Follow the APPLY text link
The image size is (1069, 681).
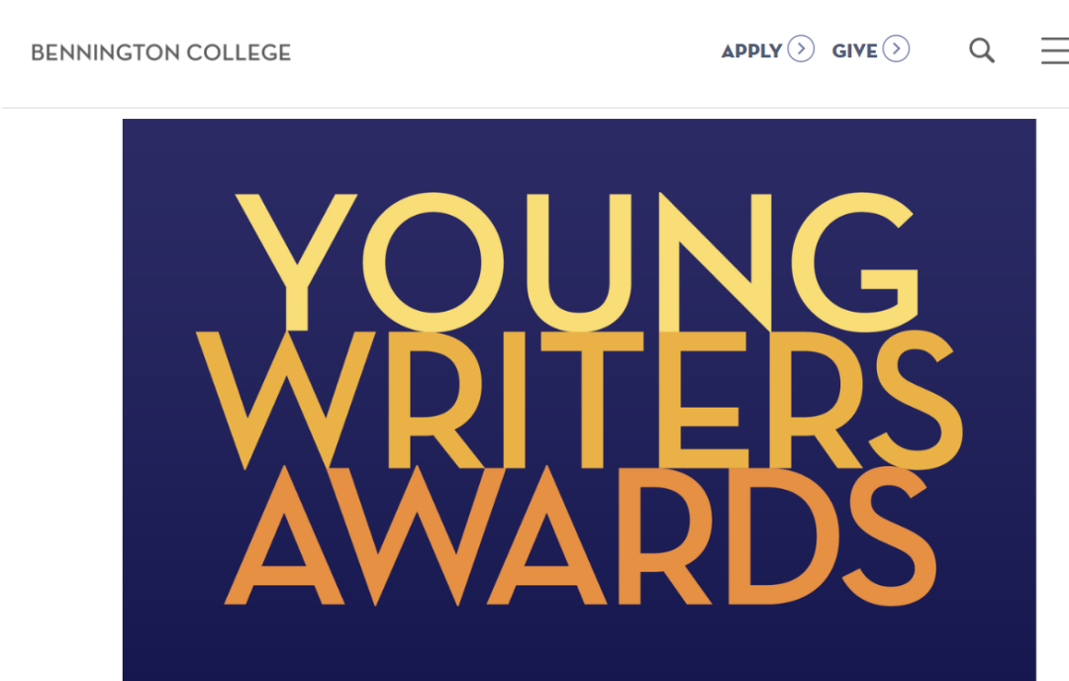[x=751, y=51]
